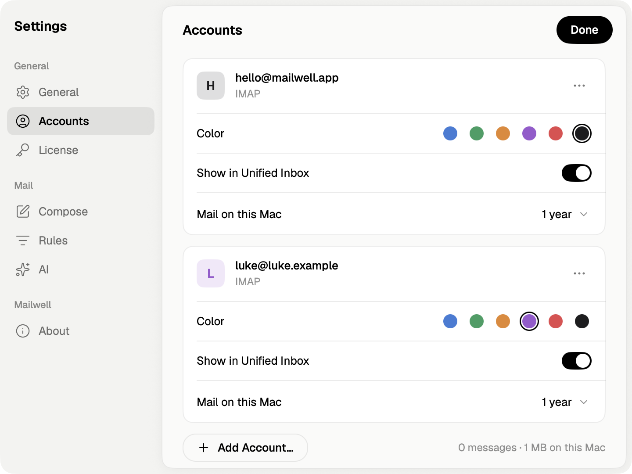Choose orange color for hello@mailwell.app
632x474 pixels.
pyautogui.click(x=503, y=133)
